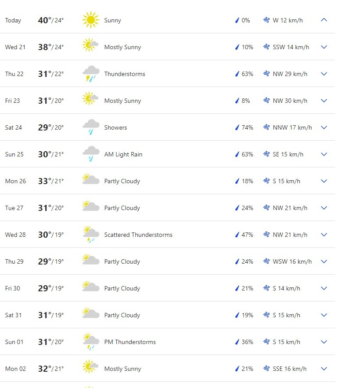This screenshot has height=388, width=338.
Task: Click the light rain icon on Sun 25
Action: pos(90,154)
